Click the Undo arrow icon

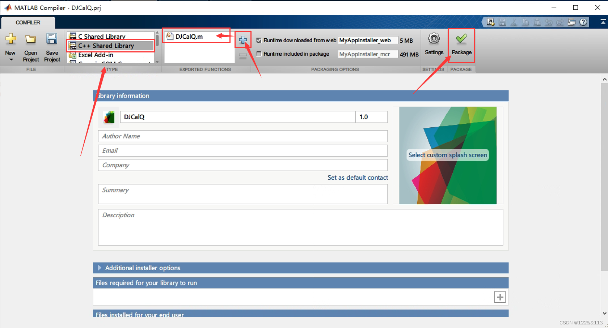549,22
